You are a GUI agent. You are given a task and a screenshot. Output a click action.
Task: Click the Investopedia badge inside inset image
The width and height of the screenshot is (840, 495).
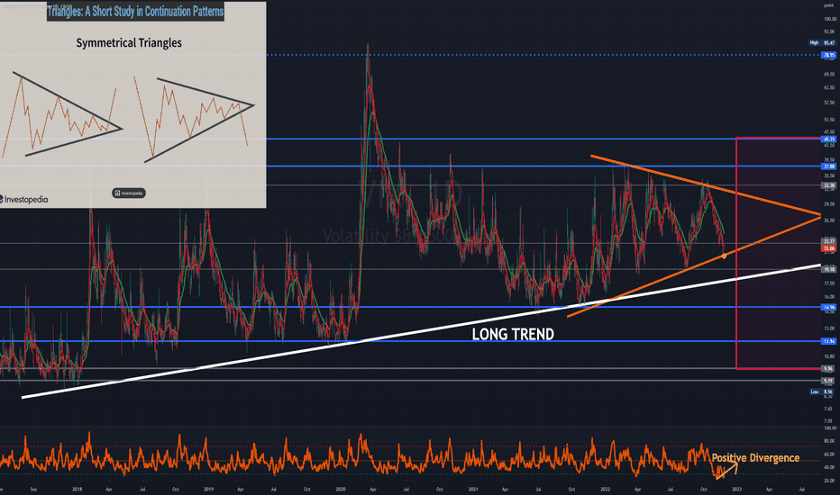(x=129, y=193)
